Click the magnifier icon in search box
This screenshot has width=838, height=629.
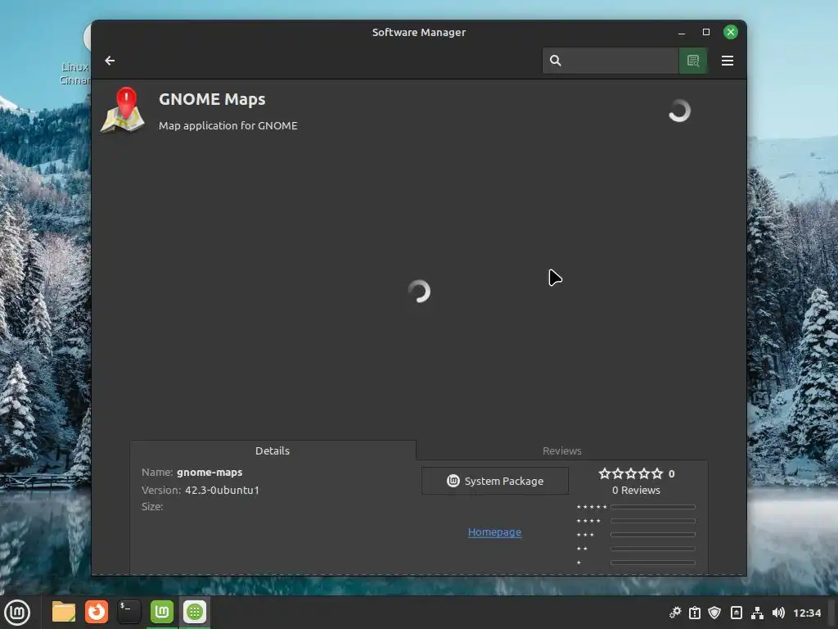[556, 61]
